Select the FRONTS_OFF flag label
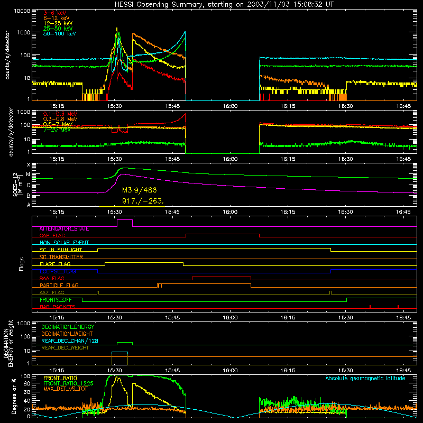This screenshot has width=423, height=423. tap(56, 300)
